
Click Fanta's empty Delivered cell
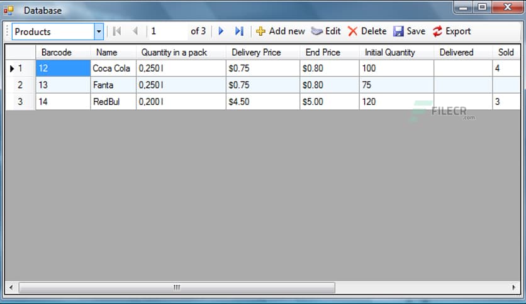[x=463, y=85]
